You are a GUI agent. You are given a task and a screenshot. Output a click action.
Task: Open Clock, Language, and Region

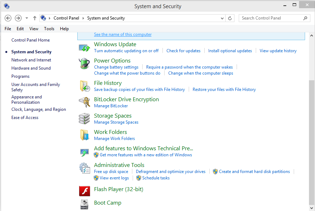coord(39,109)
